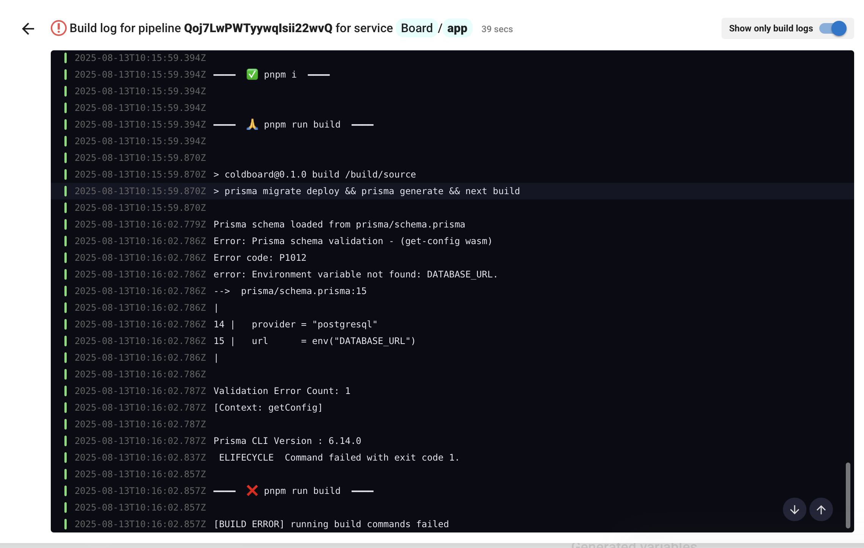Click the red X next to pnpm run build
The image size is (864, 548).
pyautogui.click(x=252, y=491)
